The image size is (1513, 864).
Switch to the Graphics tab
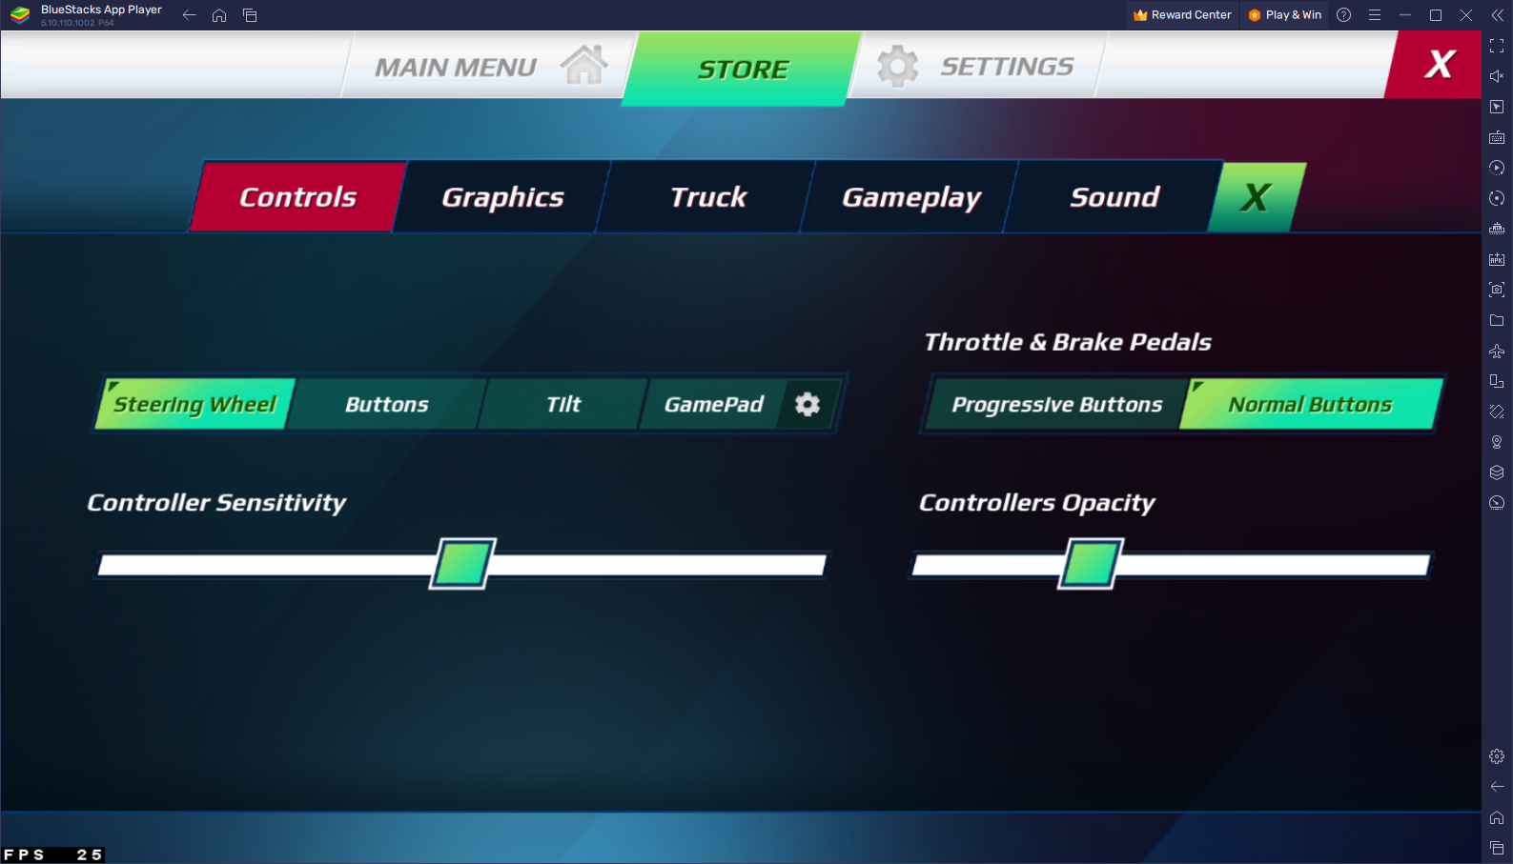click(502, 197)
